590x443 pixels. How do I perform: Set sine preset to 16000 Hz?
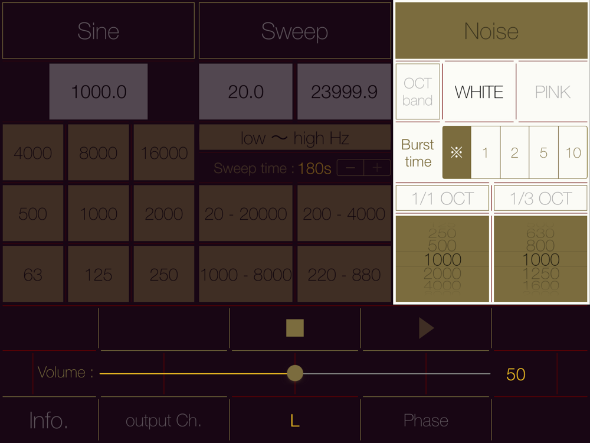pyautogui.click(x=163, y=152)
